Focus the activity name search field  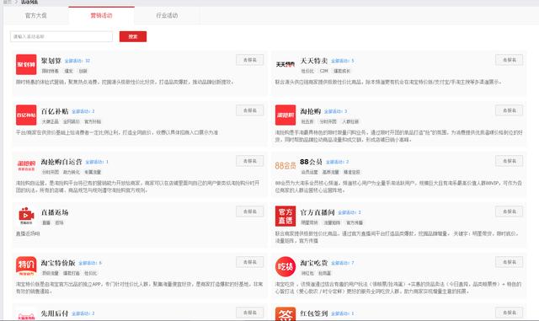61,36
